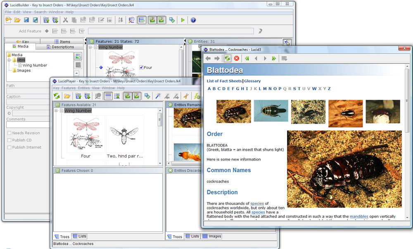The width and height of the screenshot is (413, 249).
Task: Toggle entity thumbnails button in LucidPlayer toolbar
Action: pyautogui.click(x=137, y=96)
